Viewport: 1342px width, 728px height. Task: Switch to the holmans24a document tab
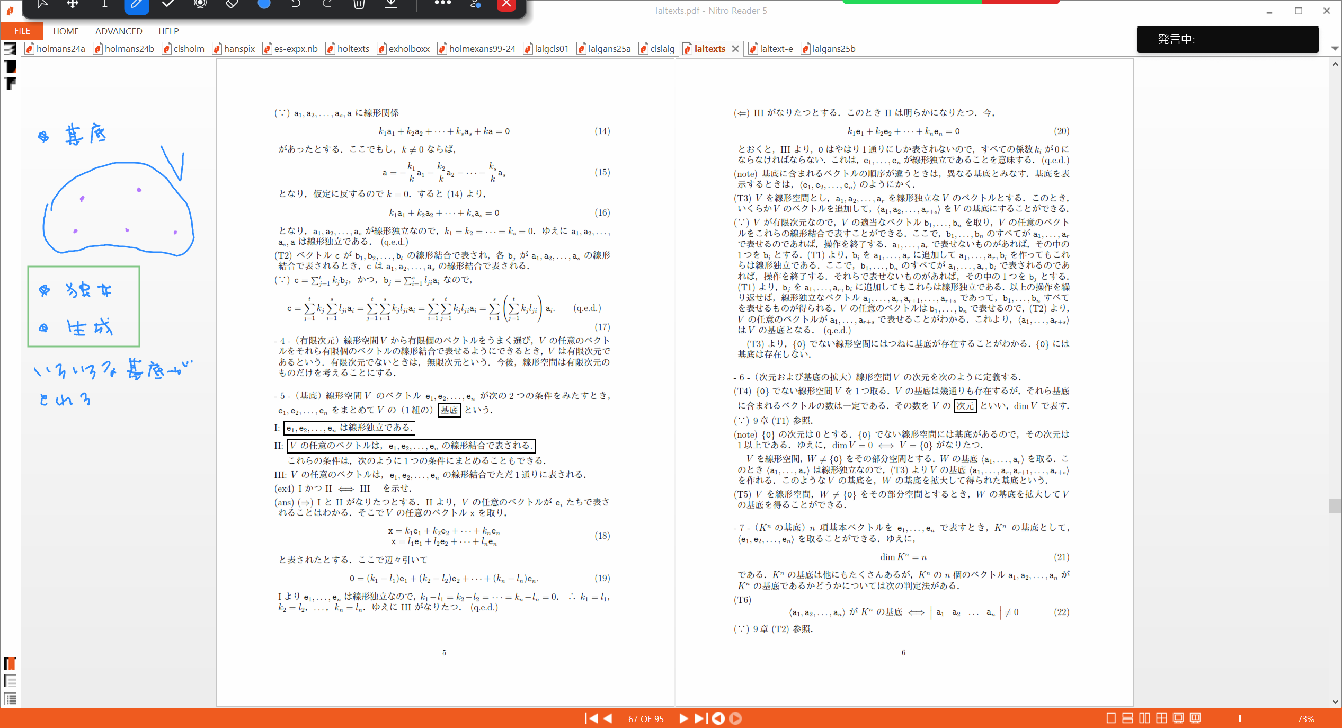[55, 49]
